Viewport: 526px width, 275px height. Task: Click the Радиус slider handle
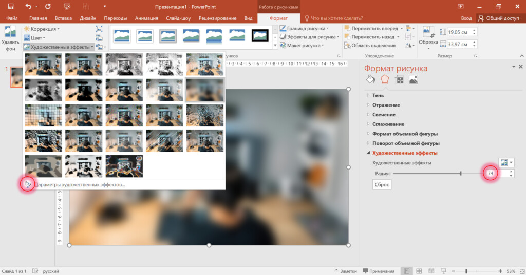point(461,174)
